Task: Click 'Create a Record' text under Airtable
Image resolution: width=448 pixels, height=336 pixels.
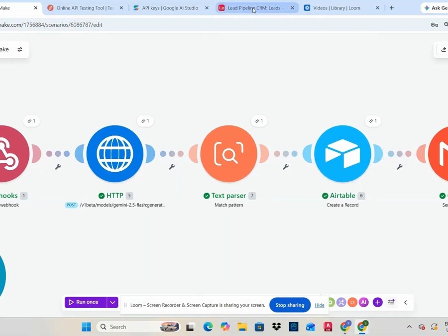Action: click(342, 205)
